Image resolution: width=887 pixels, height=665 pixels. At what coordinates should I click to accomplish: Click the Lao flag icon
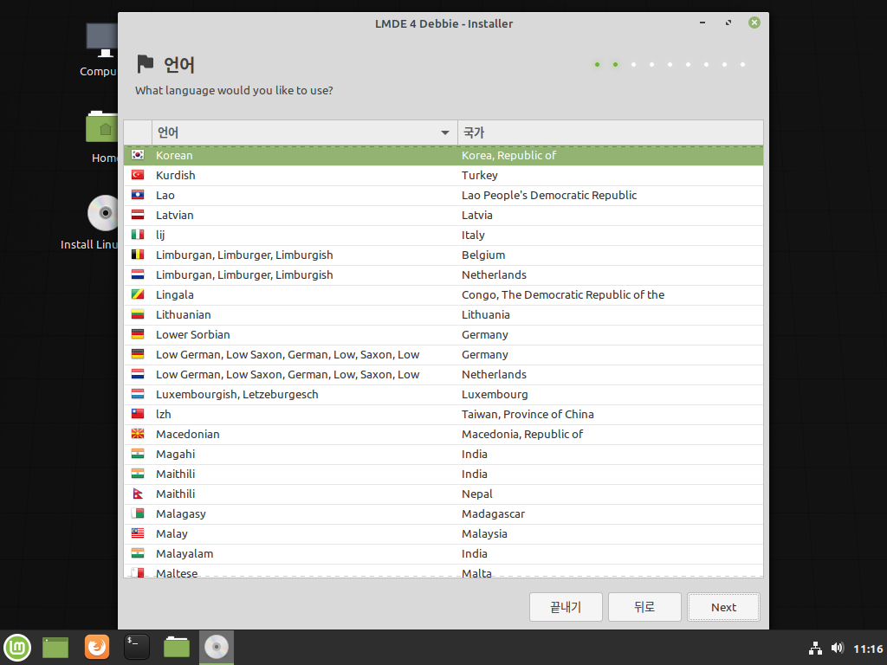(138, 195)
